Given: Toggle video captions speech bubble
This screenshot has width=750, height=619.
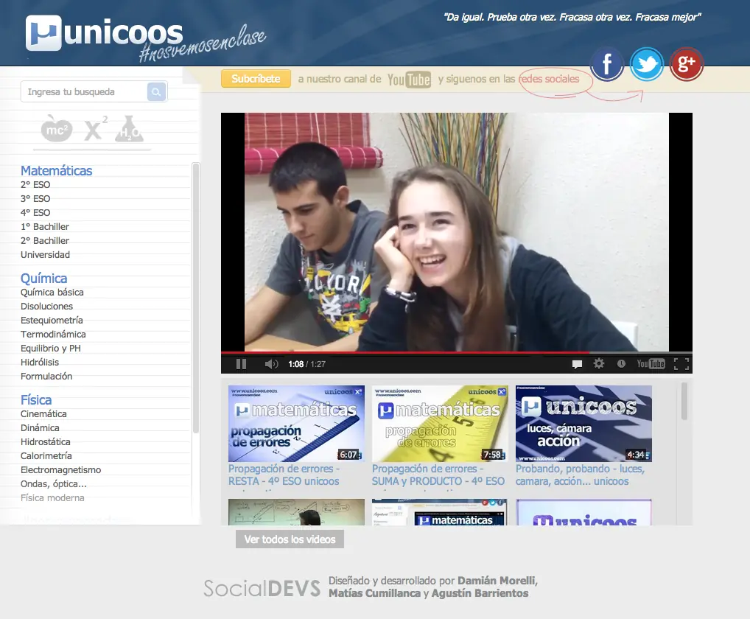Looking at the screenshot, I should (x=578, y=364).
